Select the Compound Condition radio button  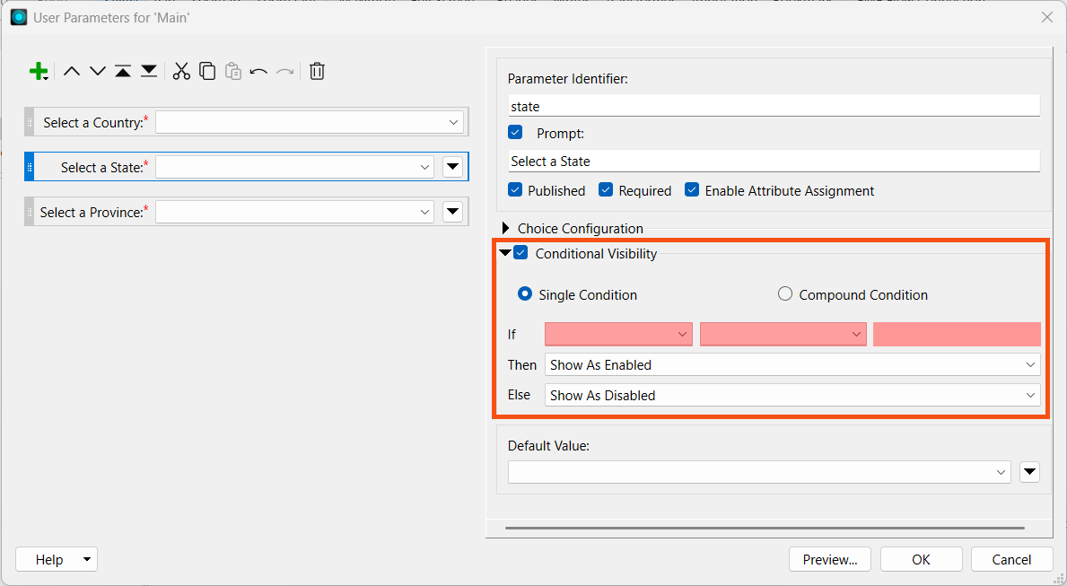[785, 294]
